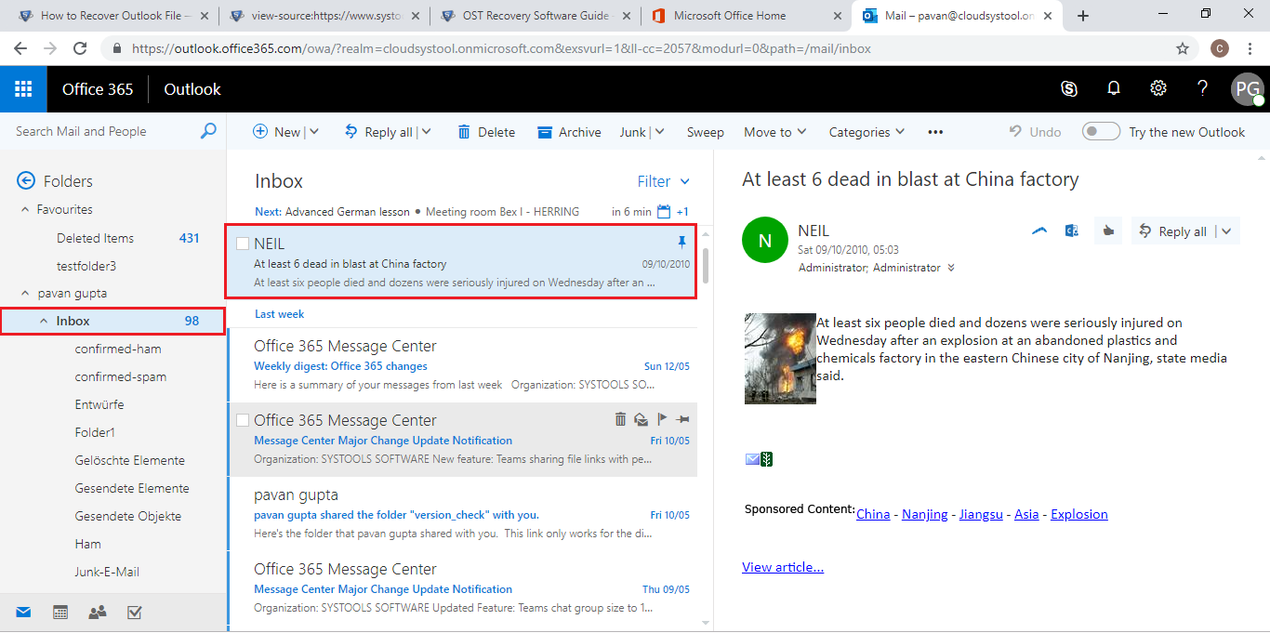Click the search magnifier icon
Viewport: 1270px width, 633px height.
coord(208,131)
